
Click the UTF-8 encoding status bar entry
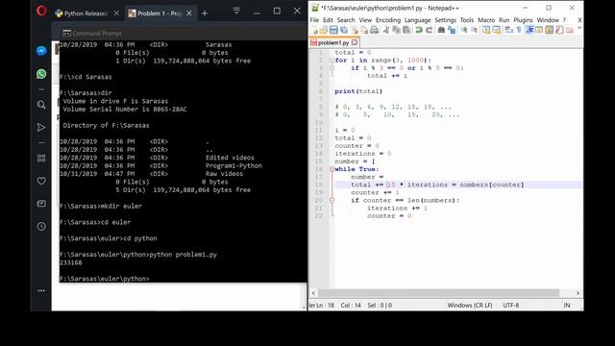point(510,306)
